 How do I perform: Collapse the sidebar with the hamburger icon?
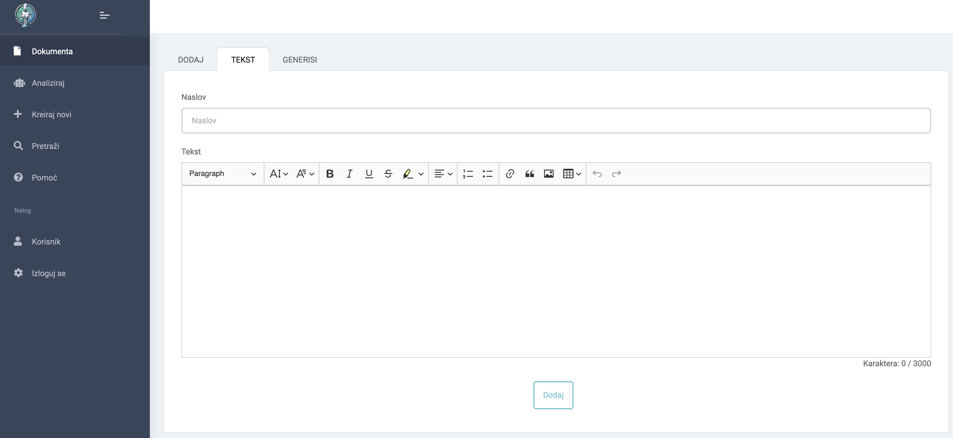click(x=105, y=15)
